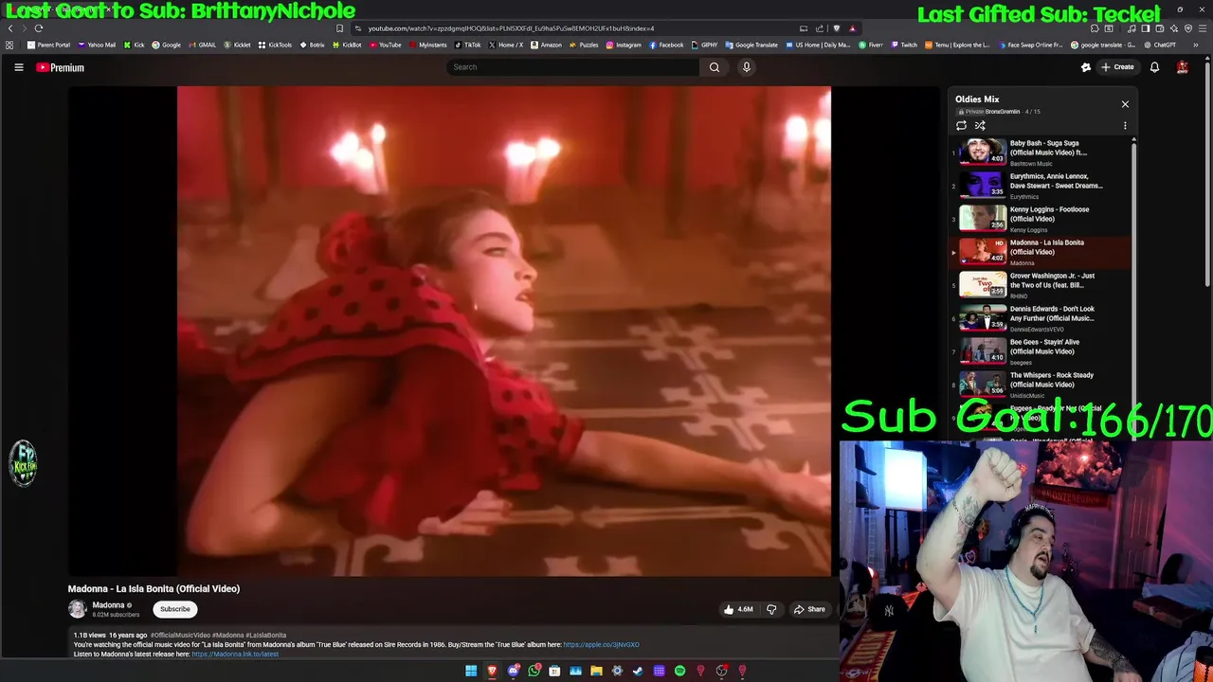Open Google Translate bookmark

[751, 45]
